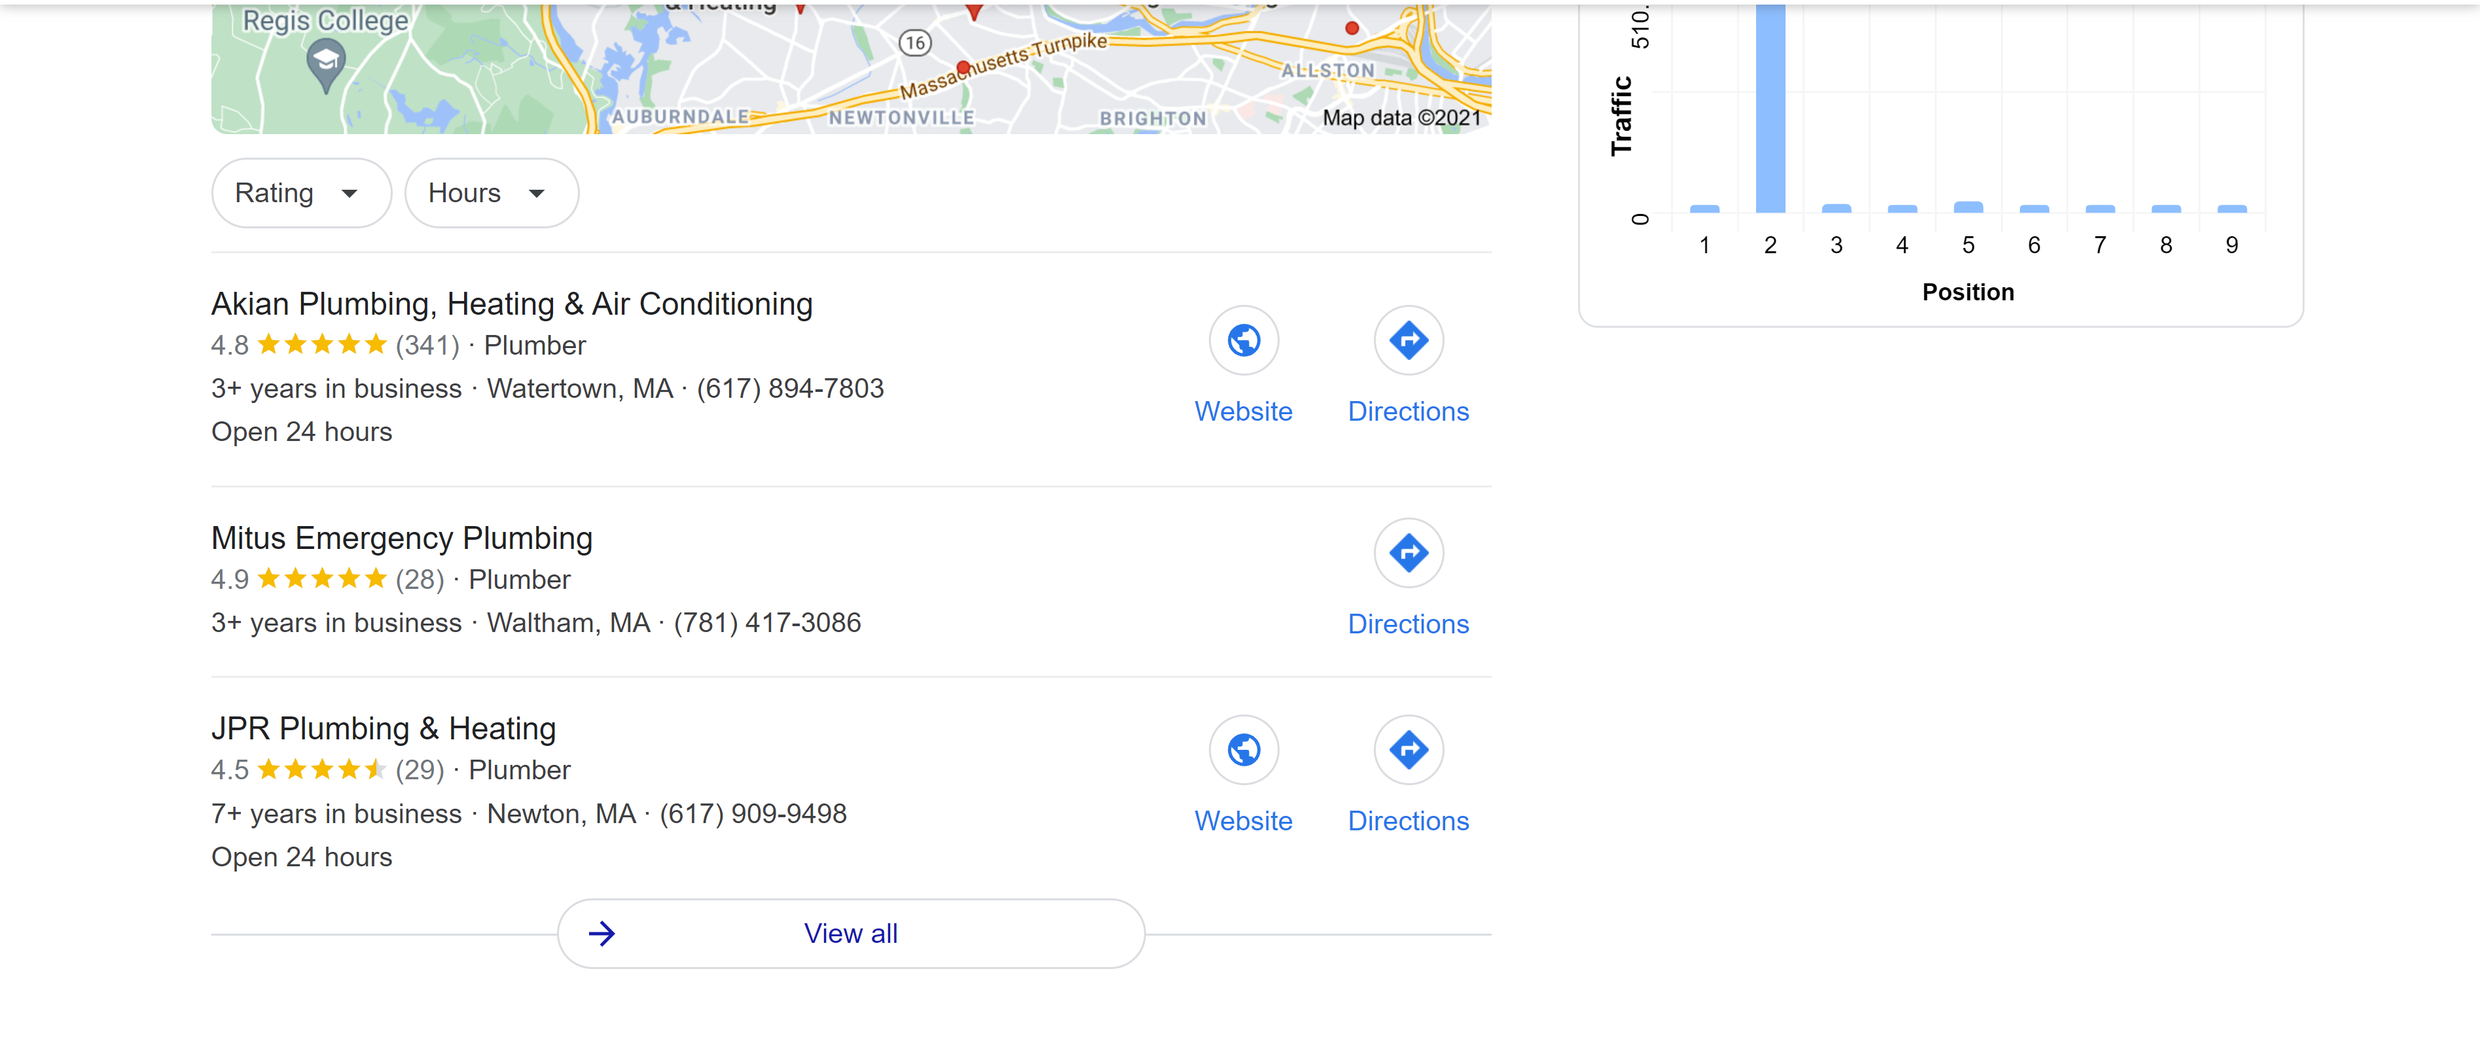Click Directions link for Mitus Emergency Plumbing
Image resolution: width=2480 pixels, height=1058 pixels.
pyautogui.click(x=1409, y=624)
